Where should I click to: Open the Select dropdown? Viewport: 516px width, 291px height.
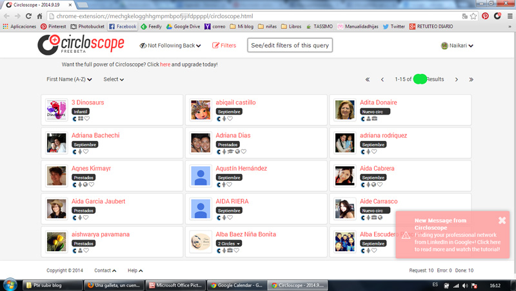pos(114,79)
